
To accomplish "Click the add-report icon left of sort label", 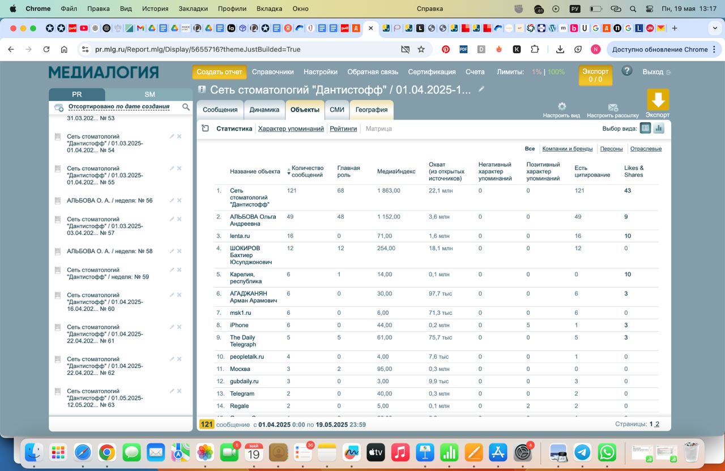I will 59,108.
